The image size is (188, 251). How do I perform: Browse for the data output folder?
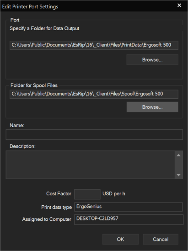pos(152,60)
